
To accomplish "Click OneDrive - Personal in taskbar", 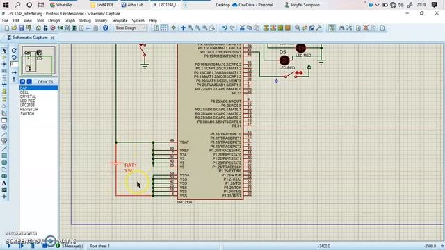I will click(x=252, y=5).
